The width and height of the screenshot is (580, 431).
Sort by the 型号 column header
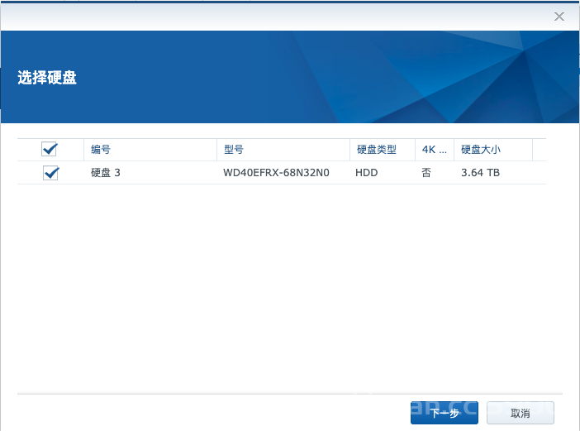click(x=283, y=150)
